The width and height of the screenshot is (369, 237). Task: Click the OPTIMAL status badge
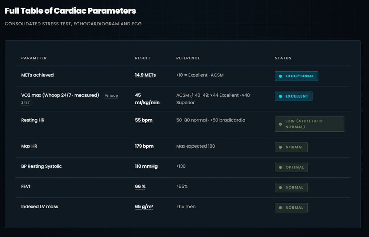point(291,167)
